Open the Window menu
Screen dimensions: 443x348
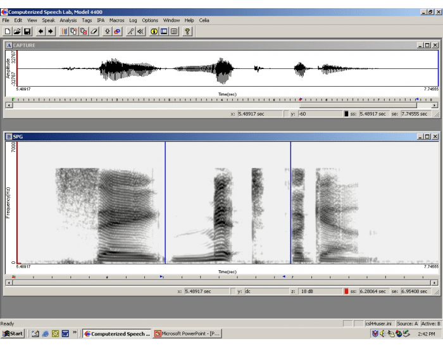[x=172, y=20]
